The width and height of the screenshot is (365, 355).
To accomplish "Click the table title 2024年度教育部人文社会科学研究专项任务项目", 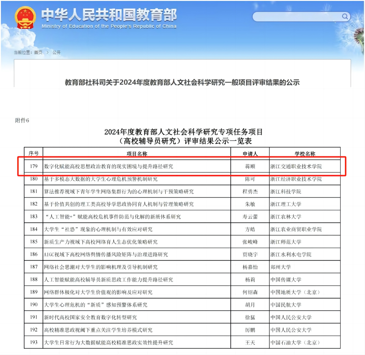I will (184, 132).
